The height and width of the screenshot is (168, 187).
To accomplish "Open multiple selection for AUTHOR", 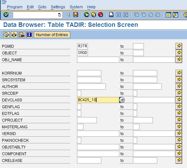I will [x=179, y=86].
